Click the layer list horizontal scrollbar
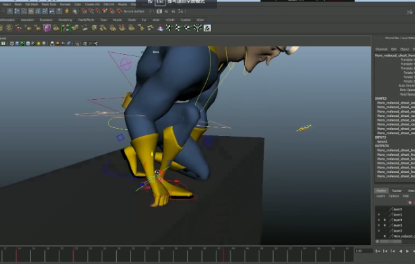The image size is (415, 264). pyautogui.click(x=391, y=242)
